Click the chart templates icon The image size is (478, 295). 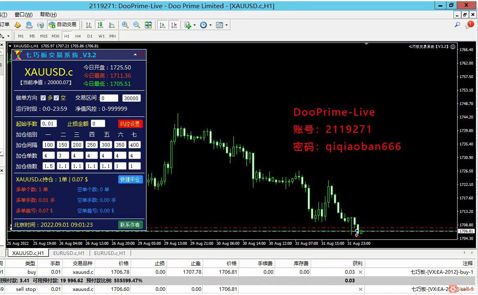tap(219, 25)
